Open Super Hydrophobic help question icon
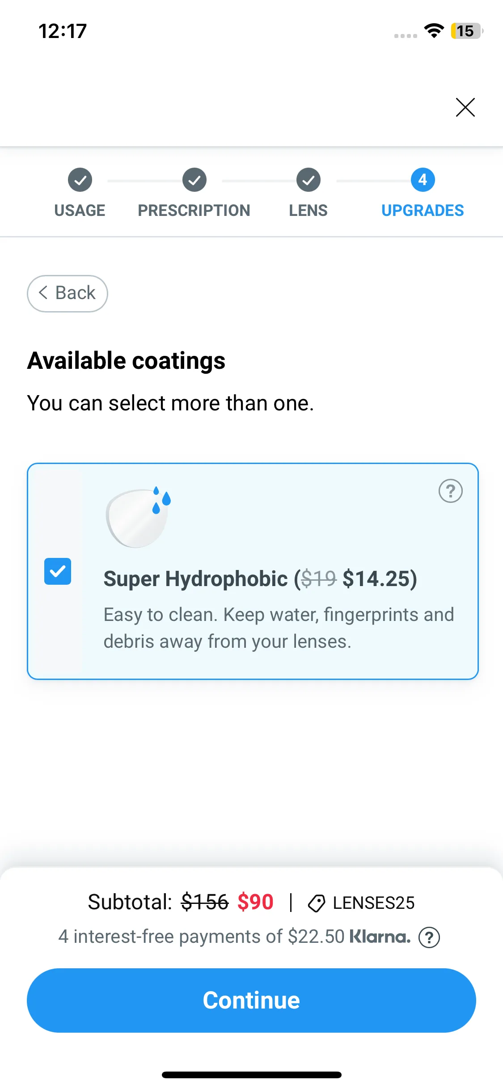The height and width of the screenshot is (1089, 503). pyautogui.click(x=450, y=491)
